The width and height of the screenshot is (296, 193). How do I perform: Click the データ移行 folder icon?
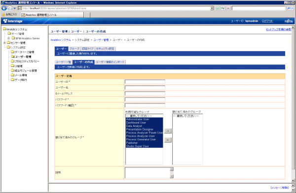tap(13, 80)
